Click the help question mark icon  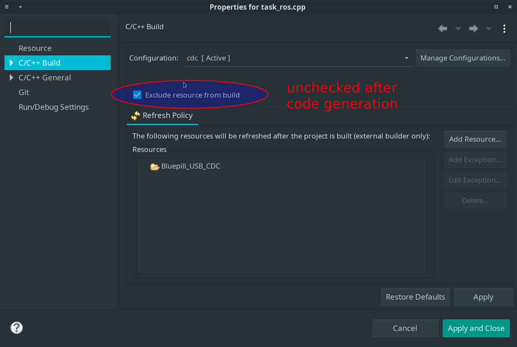click(17, 327)
